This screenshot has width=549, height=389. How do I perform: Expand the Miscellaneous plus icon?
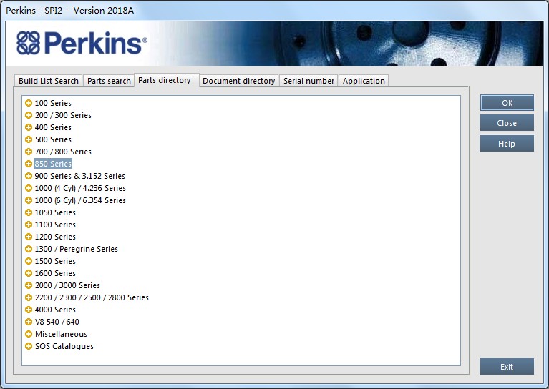pos(29,334)
